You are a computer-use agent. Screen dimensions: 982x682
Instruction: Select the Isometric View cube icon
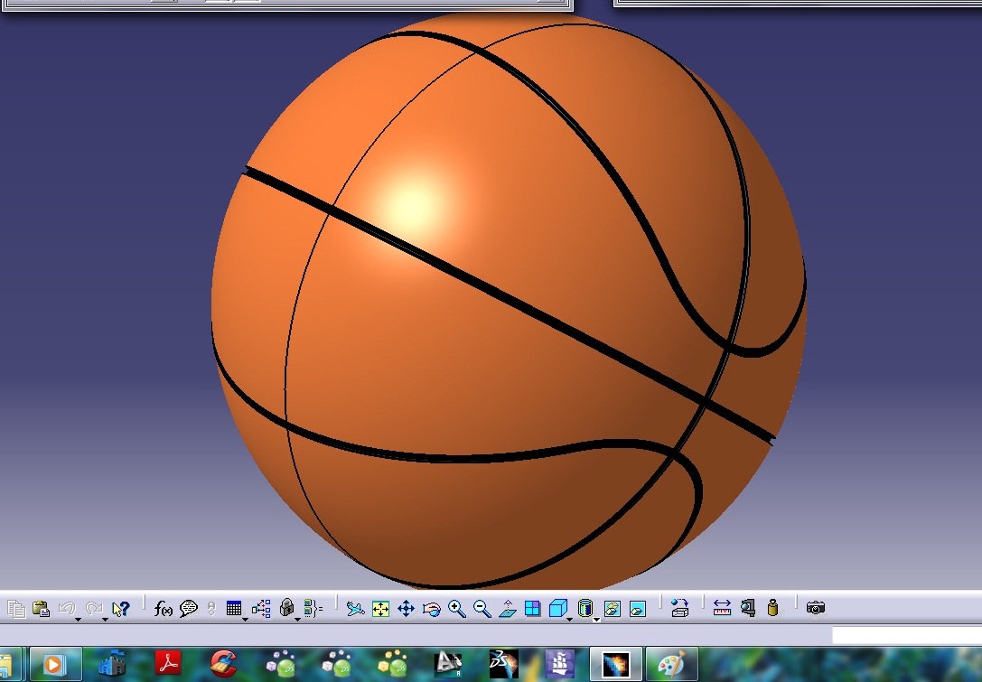(557, 608)
